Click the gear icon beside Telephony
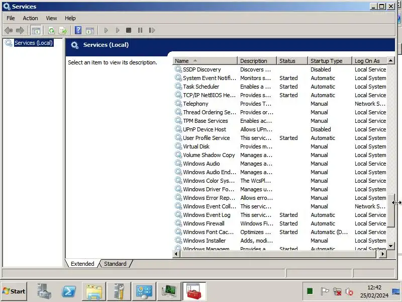Screen dimensions: 402x302 178,103
